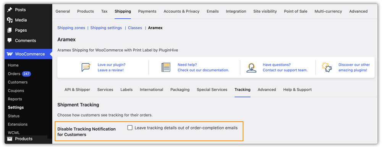Open the top Advanced settings tab

coord(358,11)
